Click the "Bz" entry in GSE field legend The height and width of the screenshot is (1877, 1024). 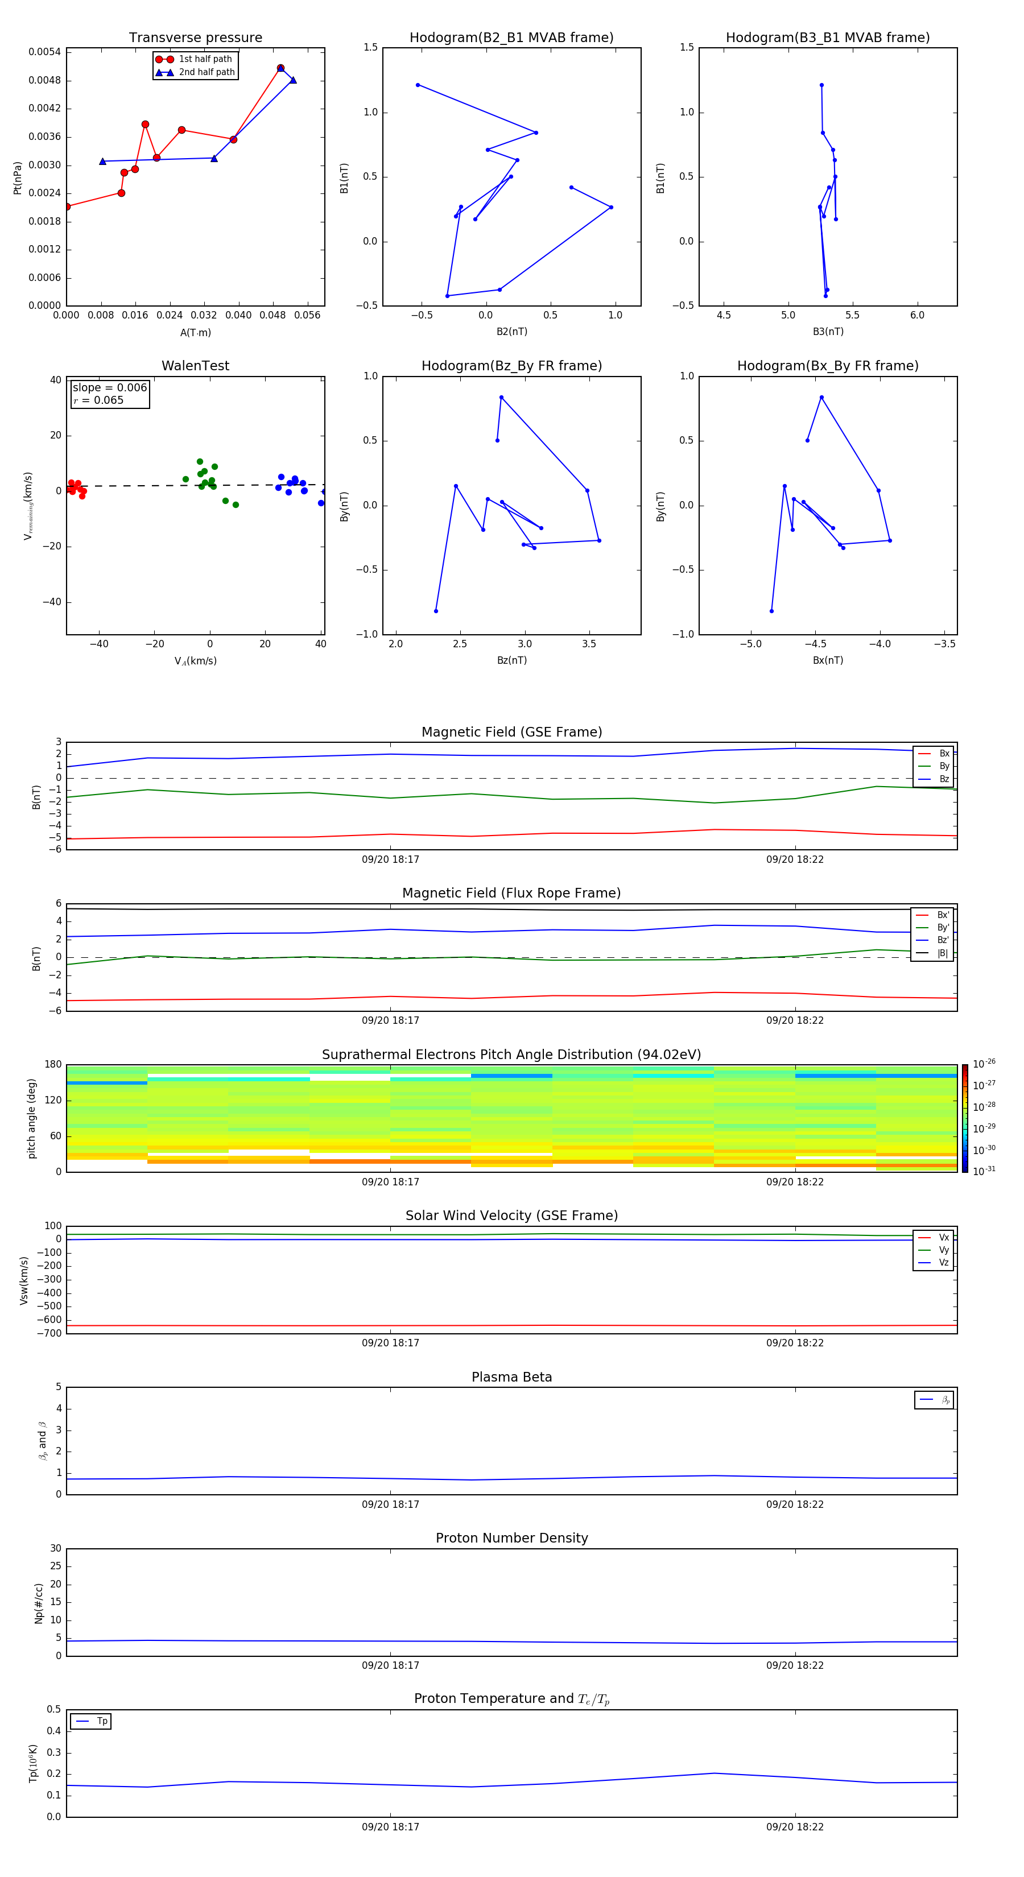click(934, 779)
